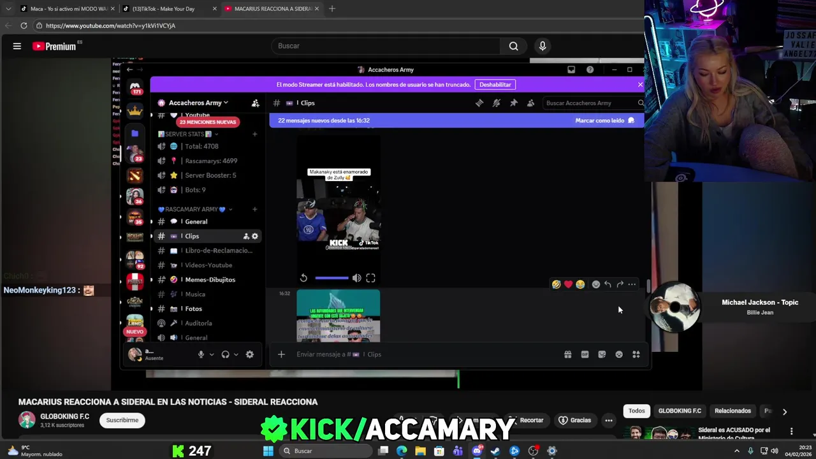Click reply arrow on hovered message
Image resolution: width=816 pixels, height=459 pixels.
point(608,284)
